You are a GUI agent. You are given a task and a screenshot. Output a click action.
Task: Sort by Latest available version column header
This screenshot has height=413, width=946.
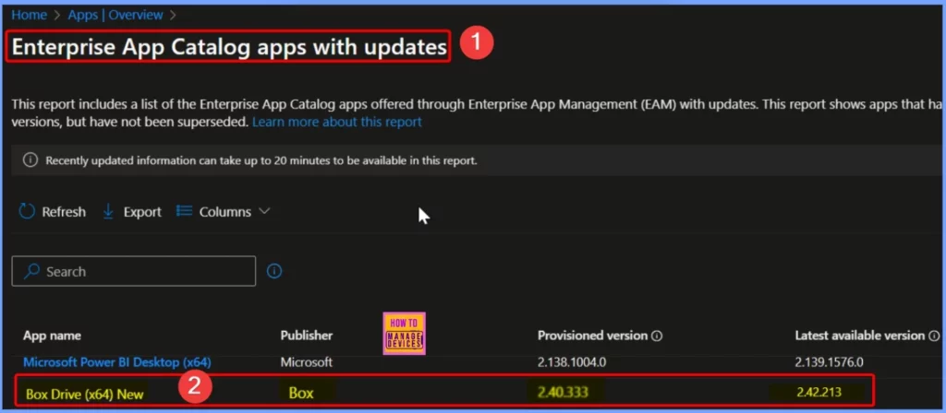(860, 336)
